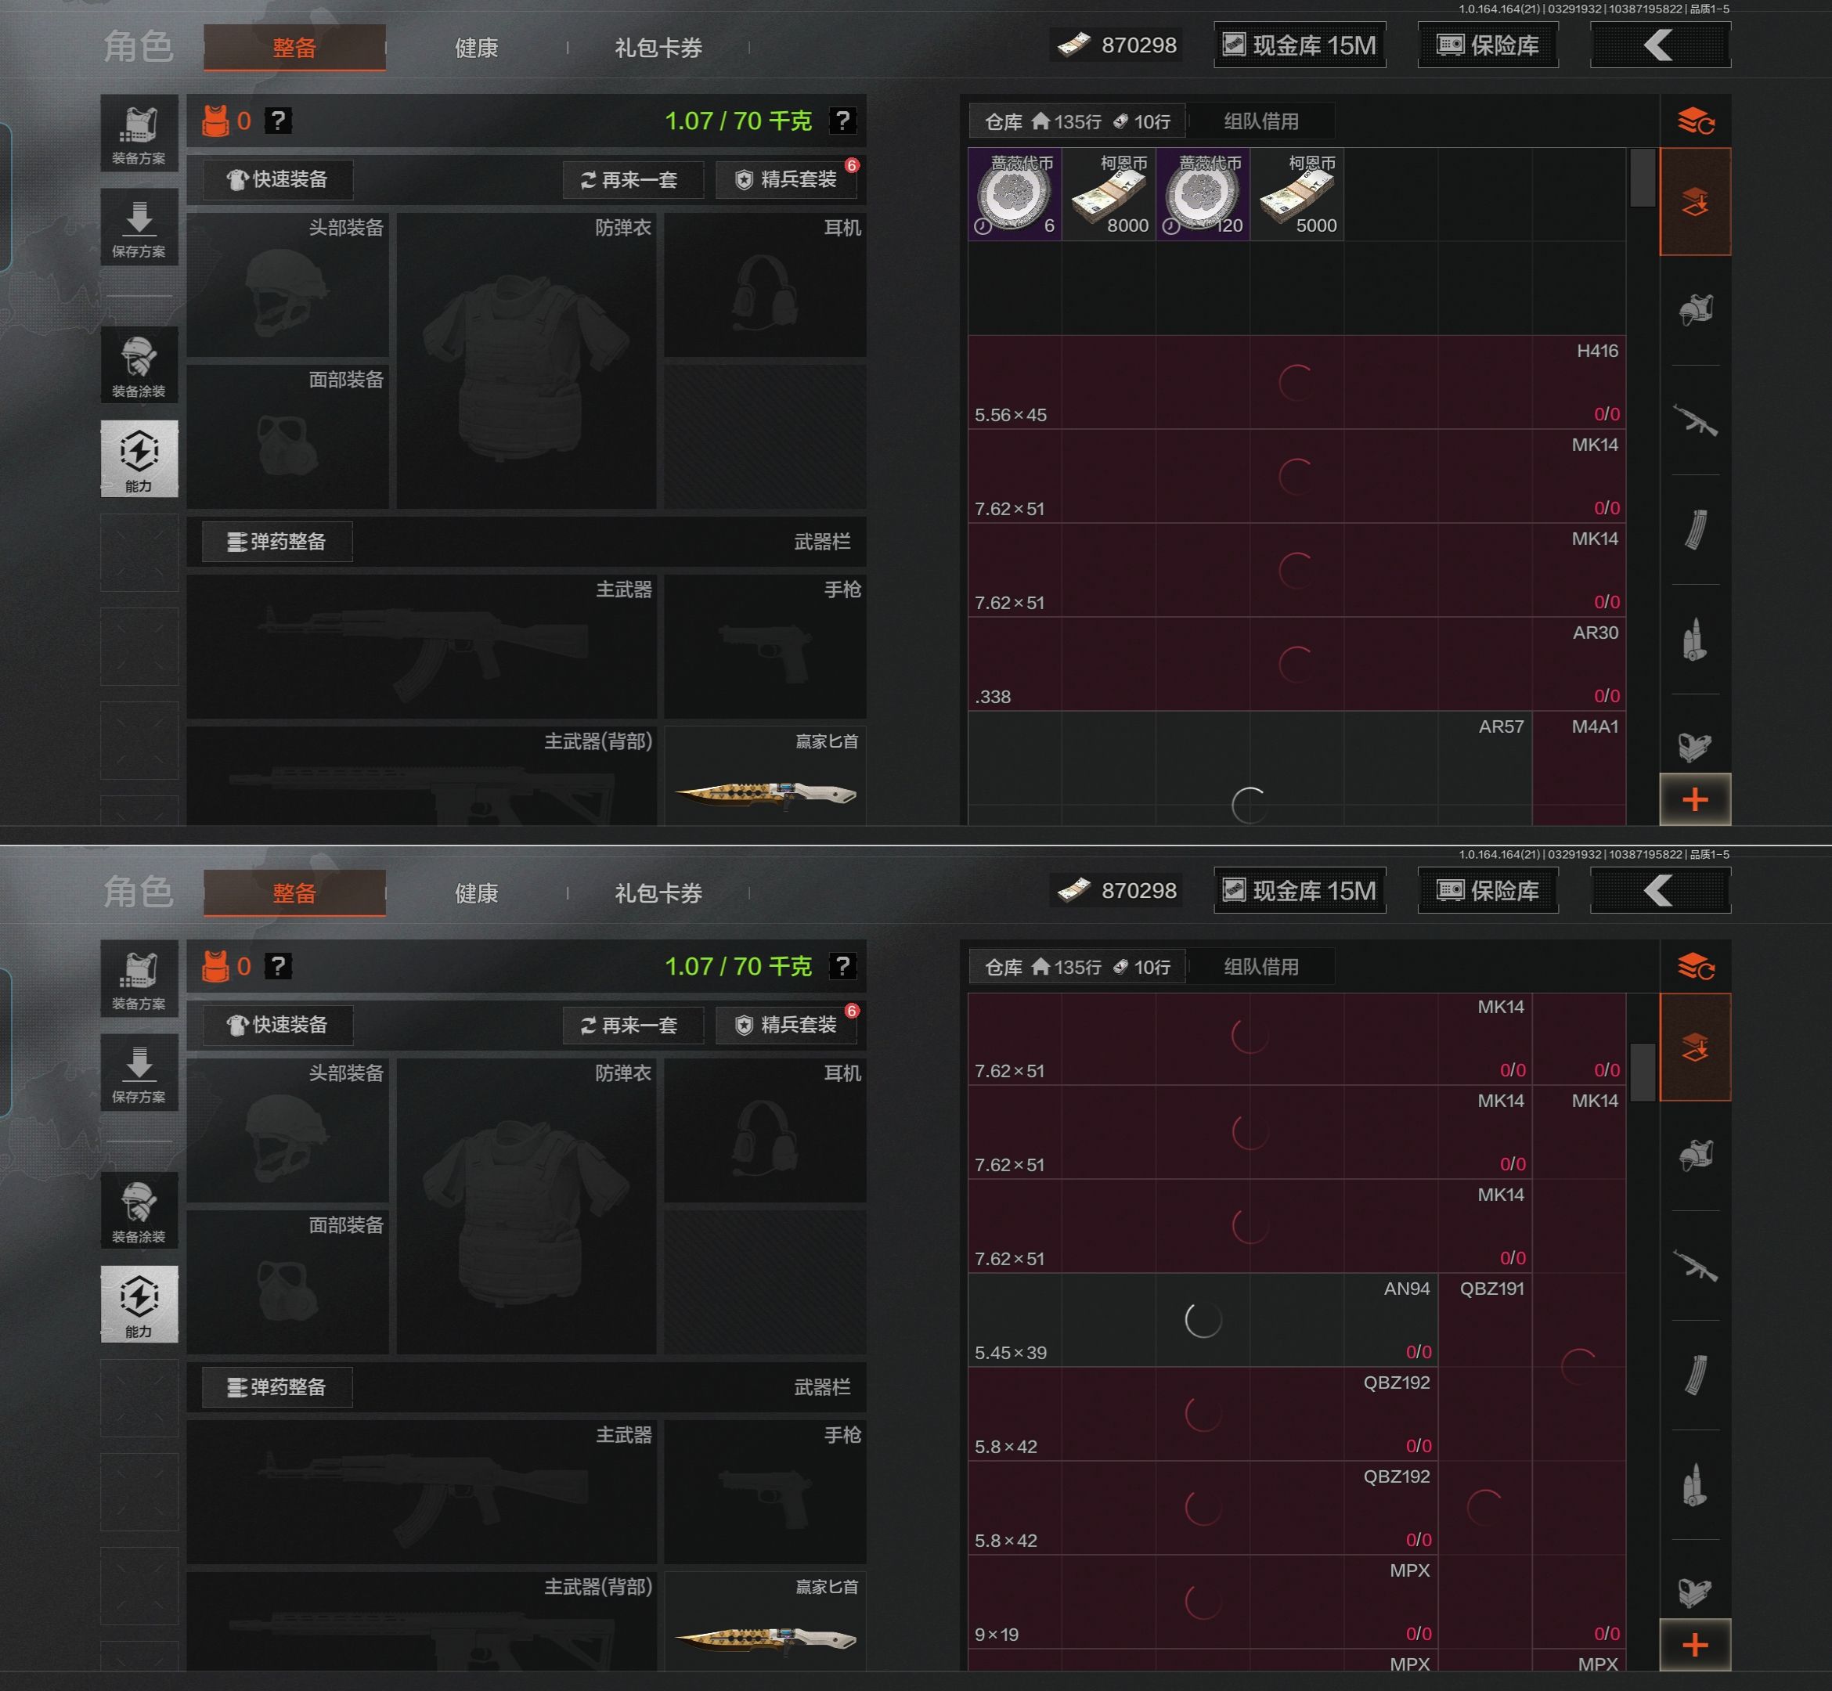The width and height of the screenshot is (1832, 1691).
Task: Open the rifle weapon filter in upper screen
Action: pyautogui.click(x=1695, y=420)
